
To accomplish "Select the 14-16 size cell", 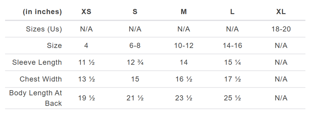I will [232, 46].
